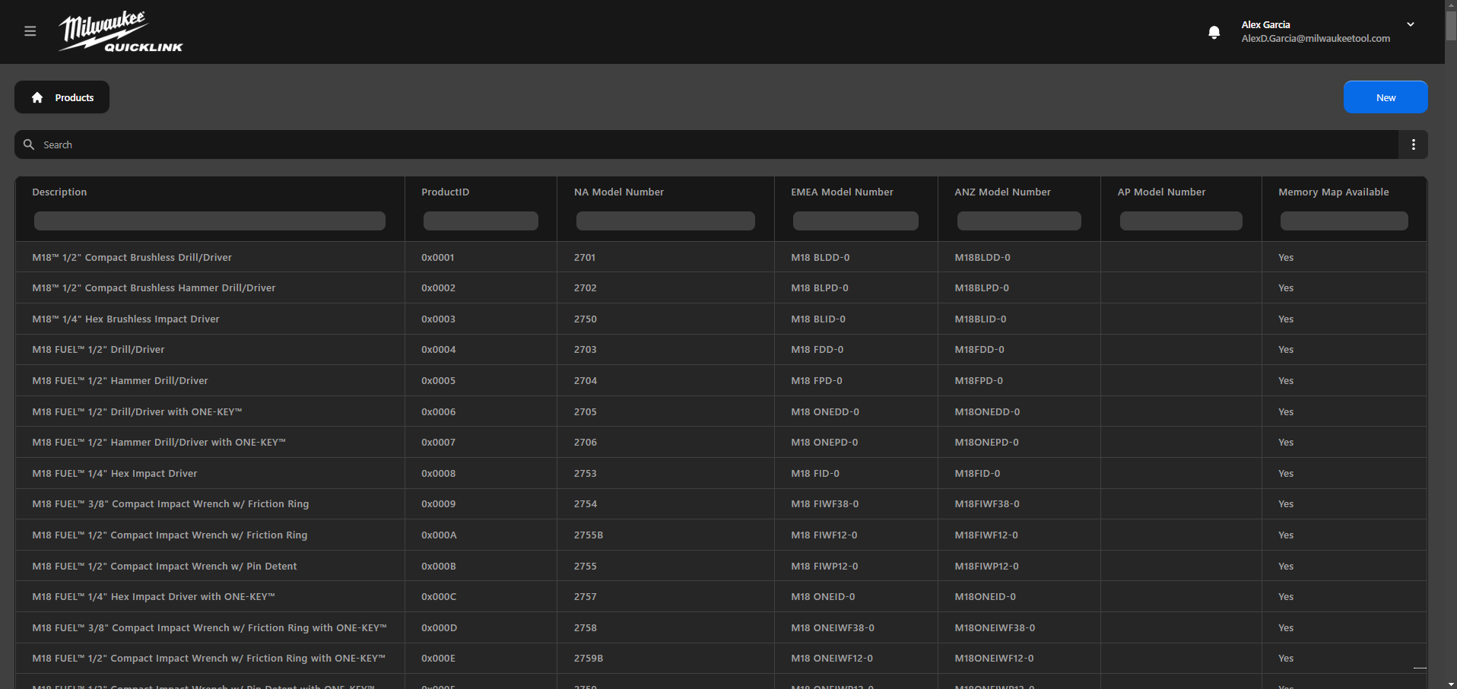Select M18 1/2" Compact Brushless Hammer Drill/Driver row

[721, 288]
